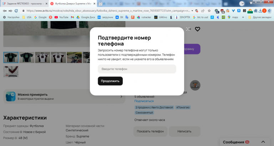Open the UAKino bookmark

tap(161, 17)
